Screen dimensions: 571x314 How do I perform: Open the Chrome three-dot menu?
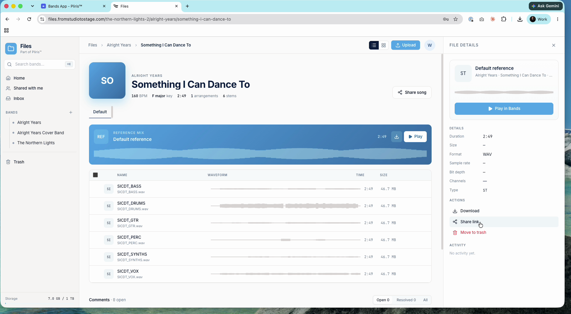click(558, 19)
